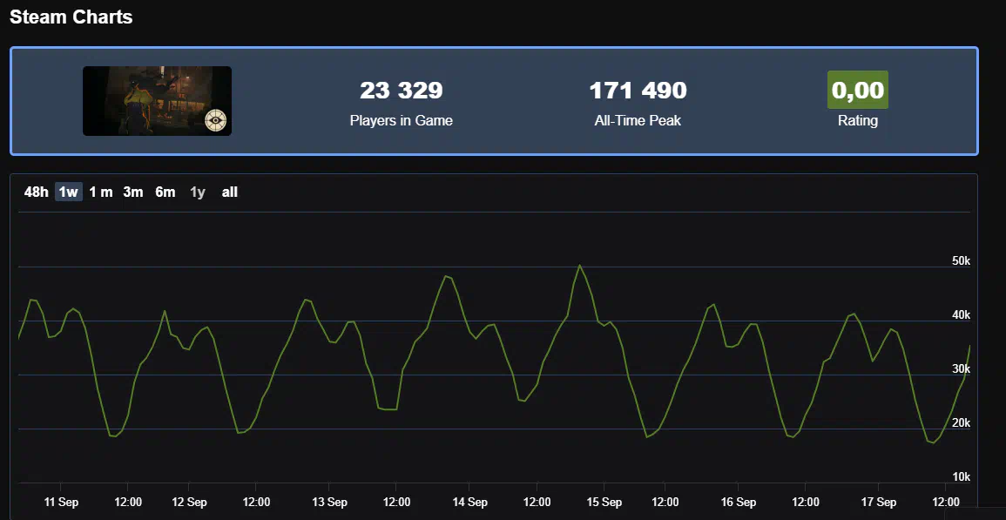Click the 13 Sep date label

329,503
